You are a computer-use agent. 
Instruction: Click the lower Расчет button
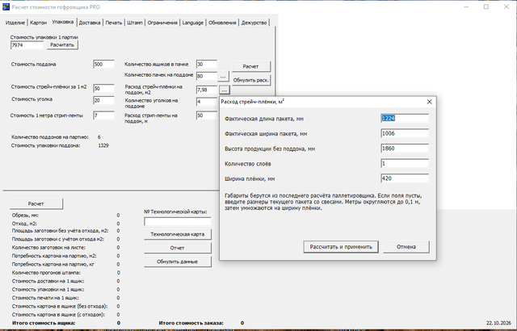click(x=36, y=203)
